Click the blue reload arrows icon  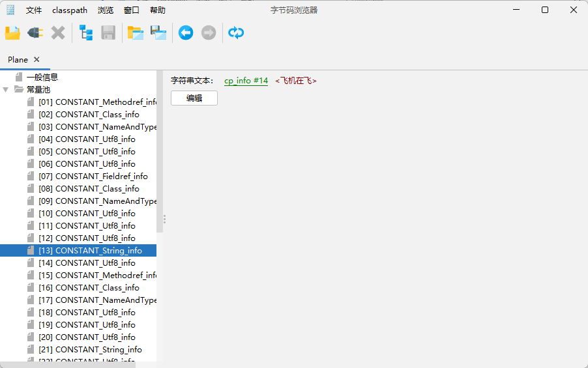pyautogui.click(x=236, y=33)
